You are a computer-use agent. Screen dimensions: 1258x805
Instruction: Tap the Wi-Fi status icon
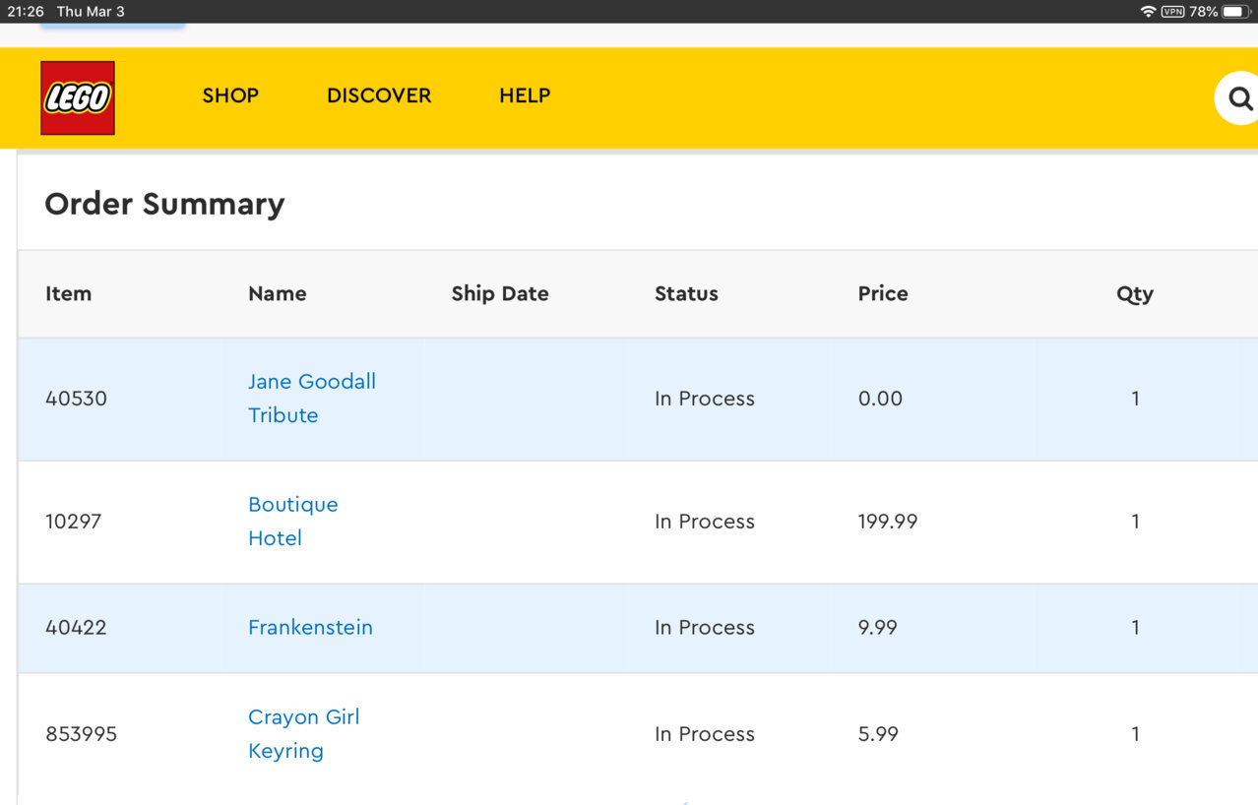point(1148,12)
